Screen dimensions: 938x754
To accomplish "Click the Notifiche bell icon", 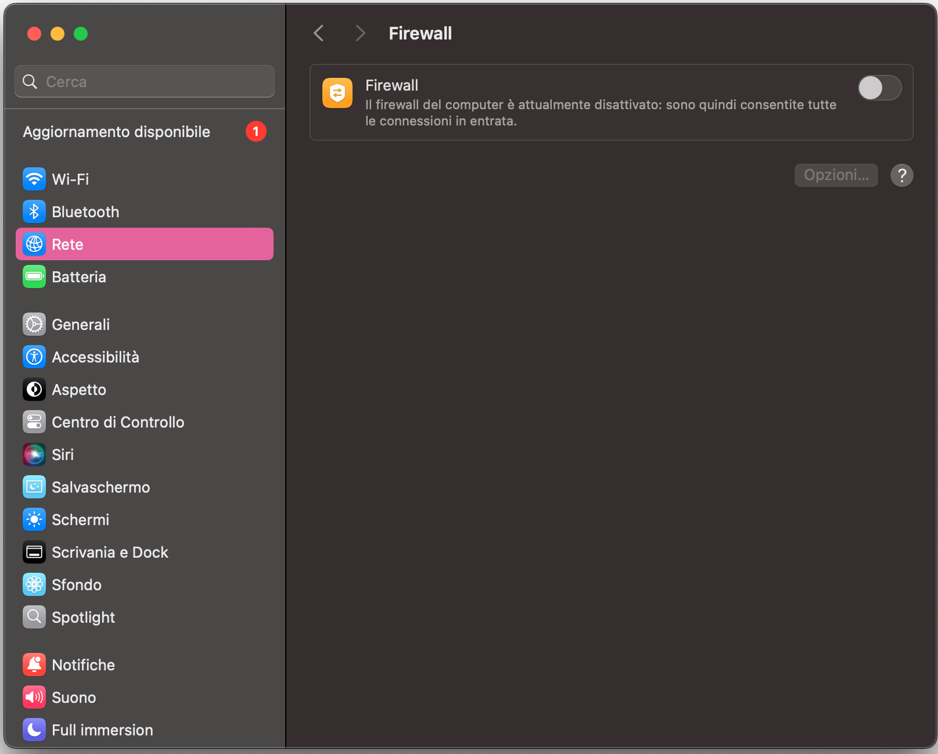I will point(34,665).
